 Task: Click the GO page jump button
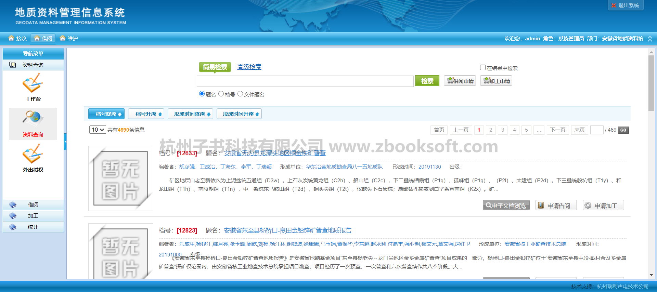pyautogui.click(x=623, y=130)
